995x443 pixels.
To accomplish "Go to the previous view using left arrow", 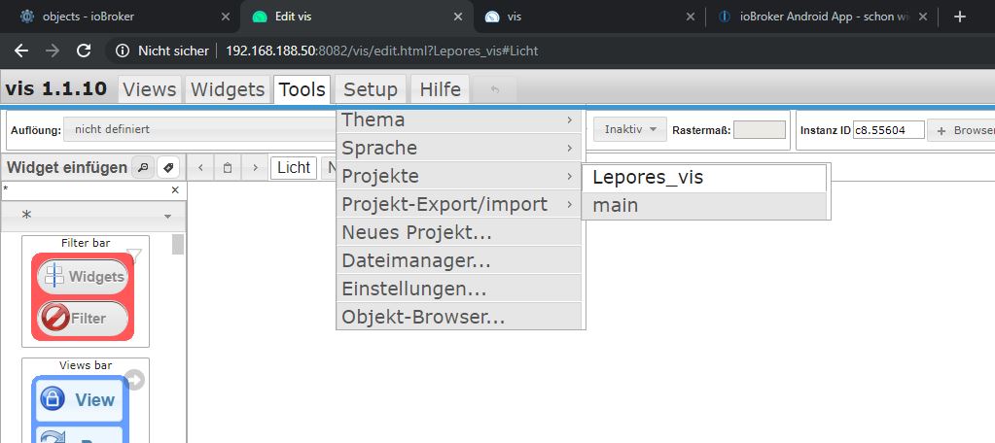I will click(200, 167).
